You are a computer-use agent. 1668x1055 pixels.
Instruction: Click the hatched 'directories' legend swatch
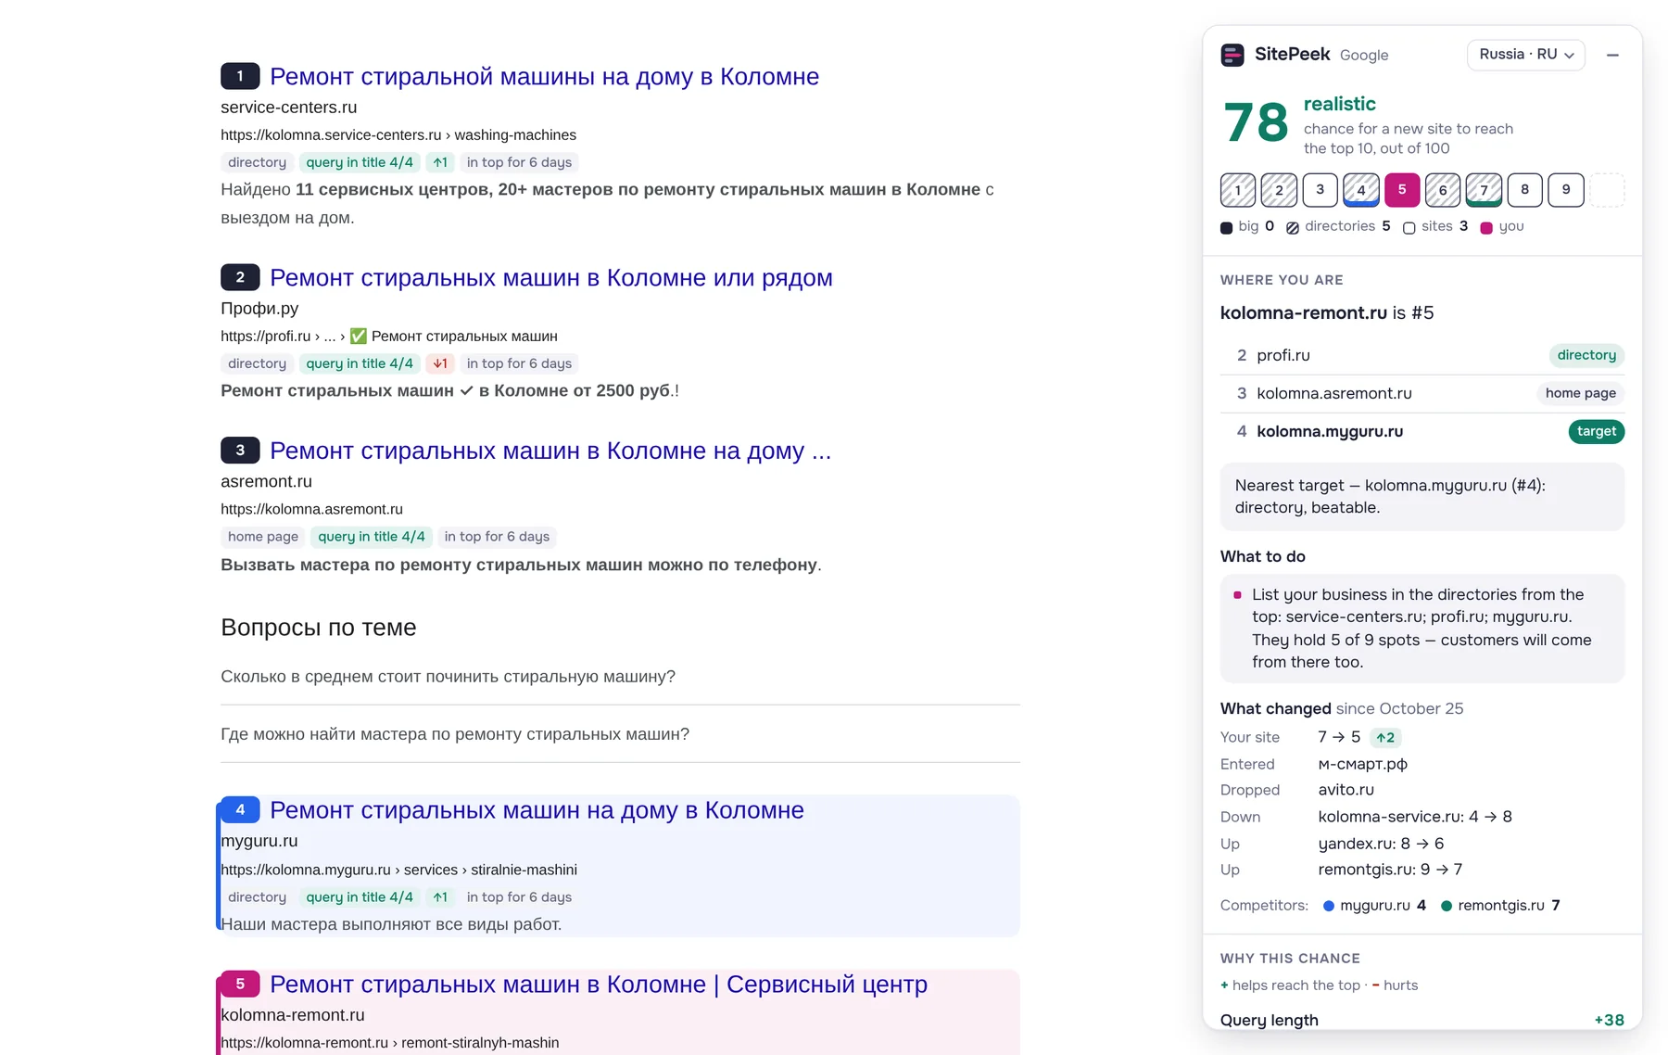1293,227
